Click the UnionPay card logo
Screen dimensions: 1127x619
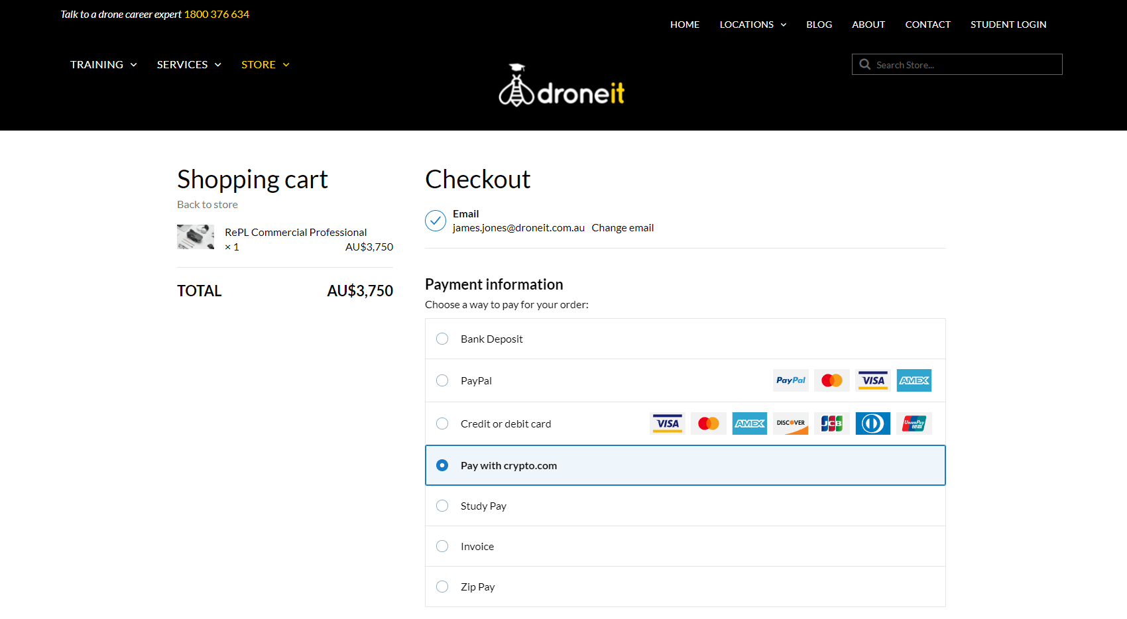[x=914, y=423]
